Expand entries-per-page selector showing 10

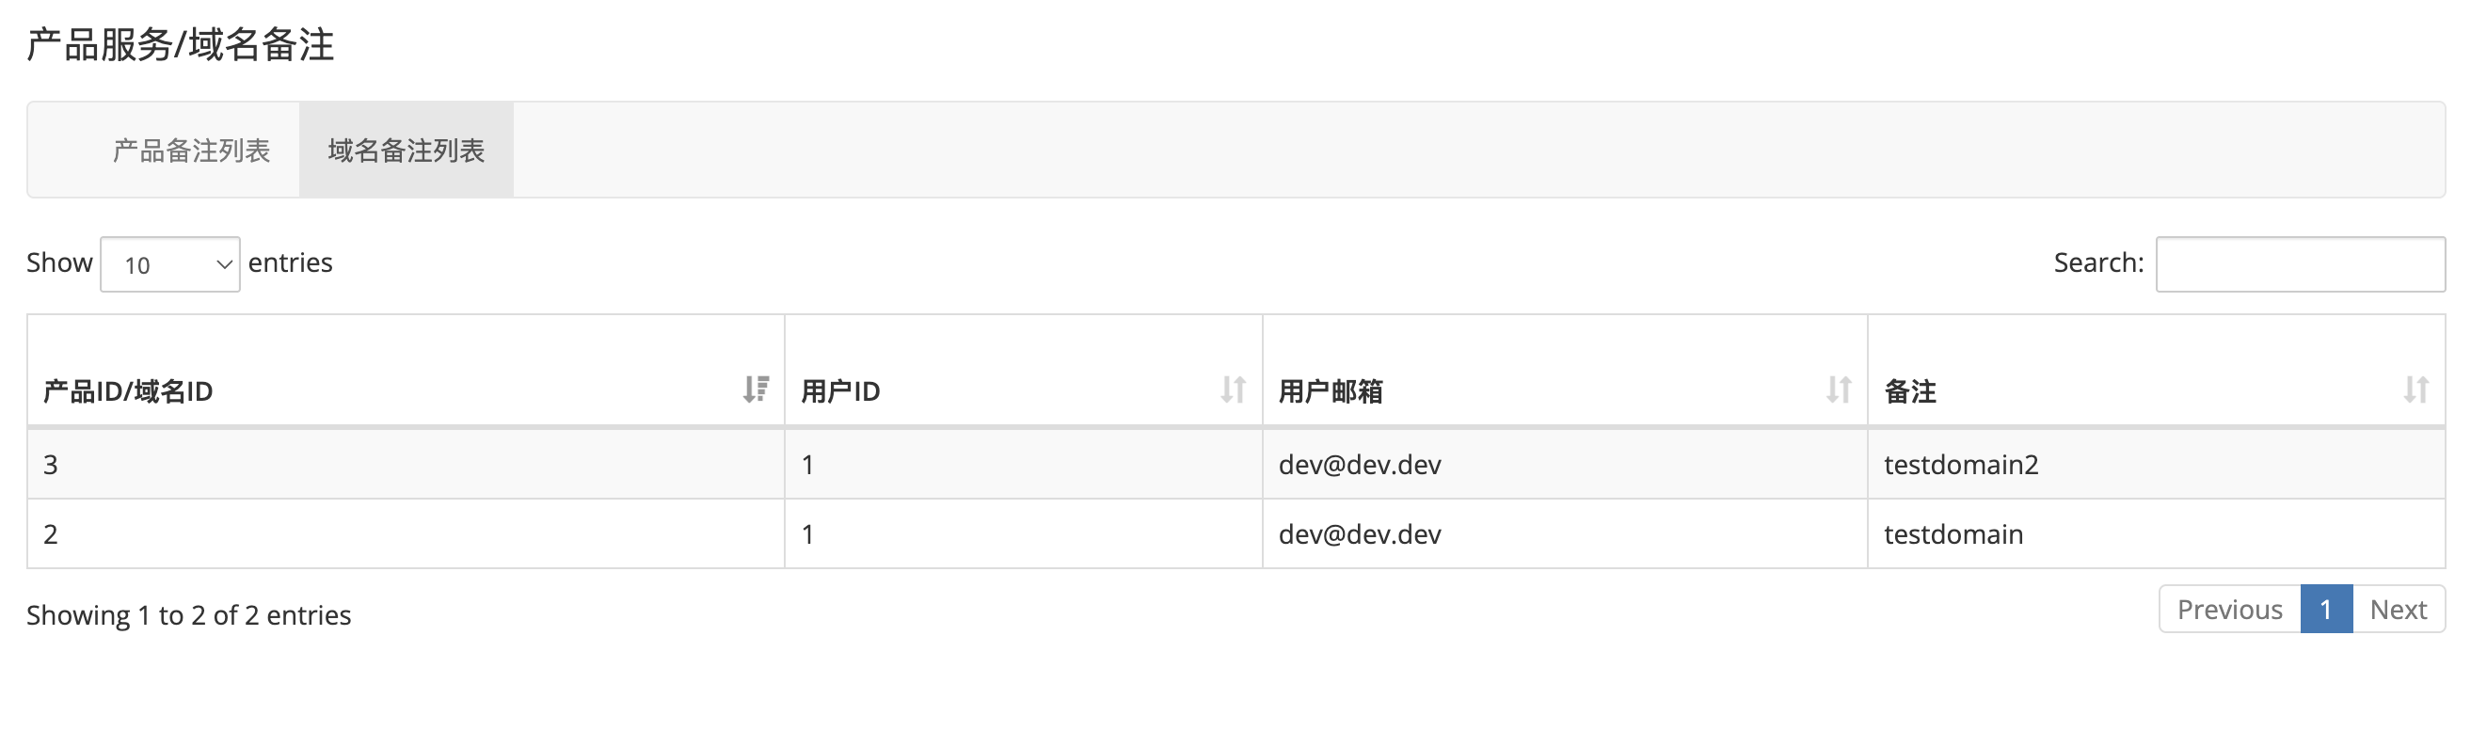coord(169,264)
